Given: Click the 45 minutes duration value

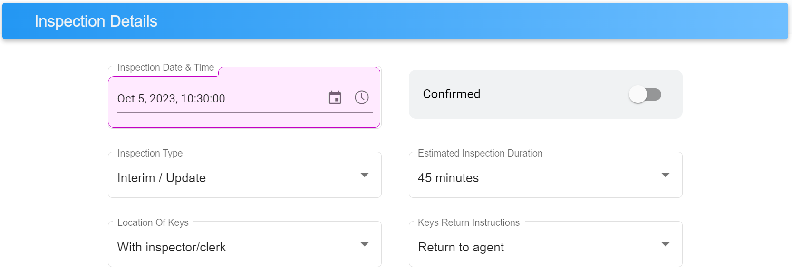Looking at the screenshot, I should tap(448, 178).
